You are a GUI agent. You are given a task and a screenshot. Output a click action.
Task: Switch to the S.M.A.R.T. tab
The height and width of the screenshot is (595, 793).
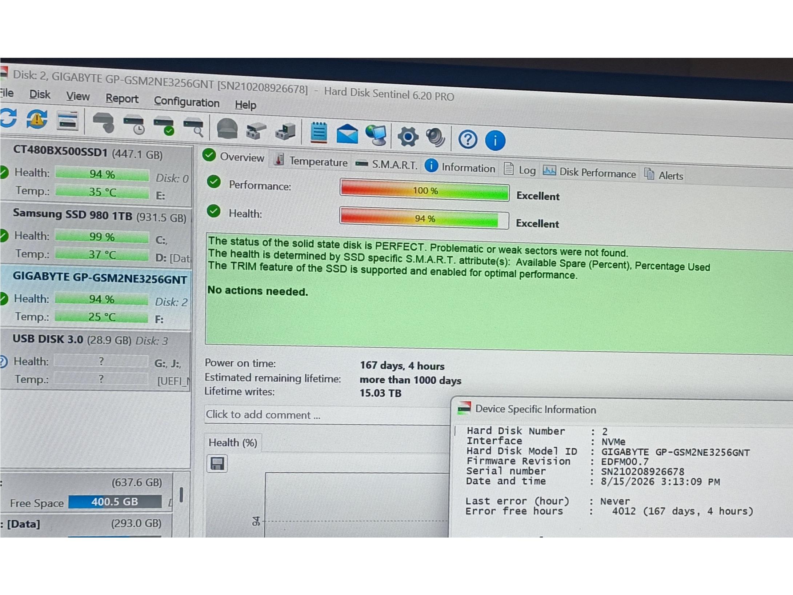click(386, 164)
